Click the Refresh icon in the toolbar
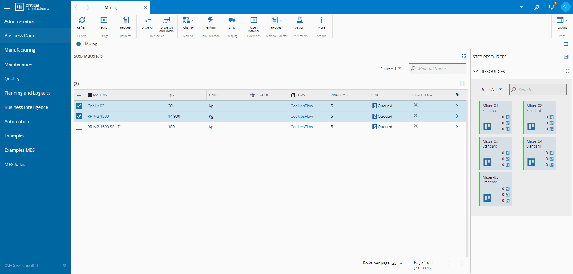The image size is (573, 274). click(x=82, y=20)
